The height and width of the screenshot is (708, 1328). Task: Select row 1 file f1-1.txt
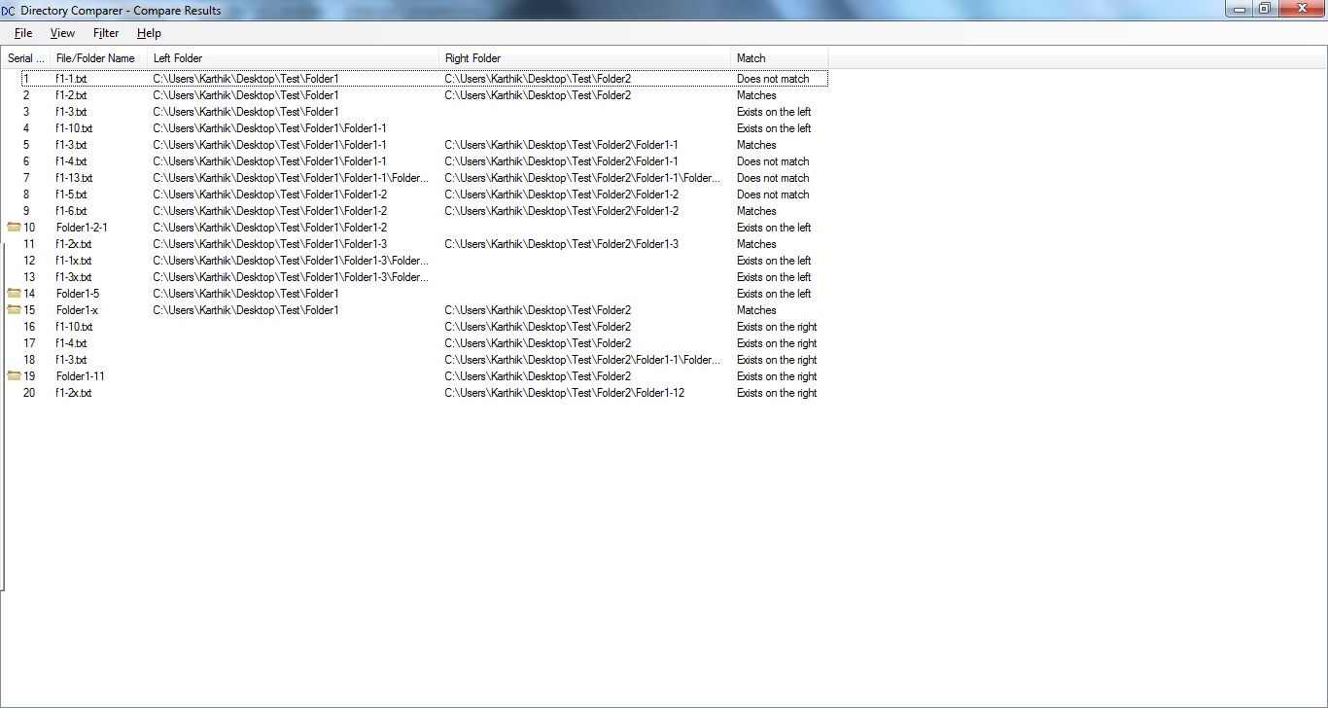tap(71, 79)
